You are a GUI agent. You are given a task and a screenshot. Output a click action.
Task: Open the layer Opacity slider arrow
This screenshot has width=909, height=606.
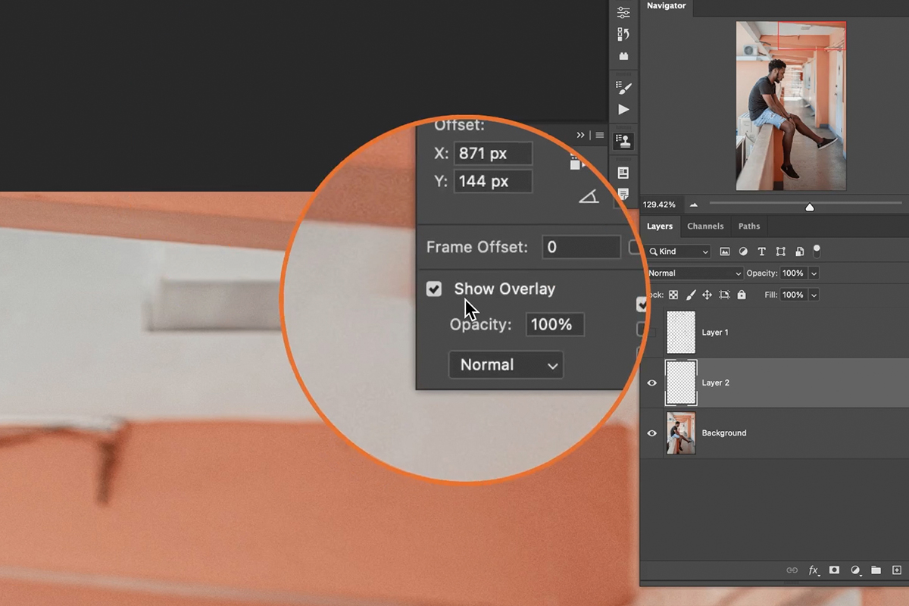pos(814,273)
